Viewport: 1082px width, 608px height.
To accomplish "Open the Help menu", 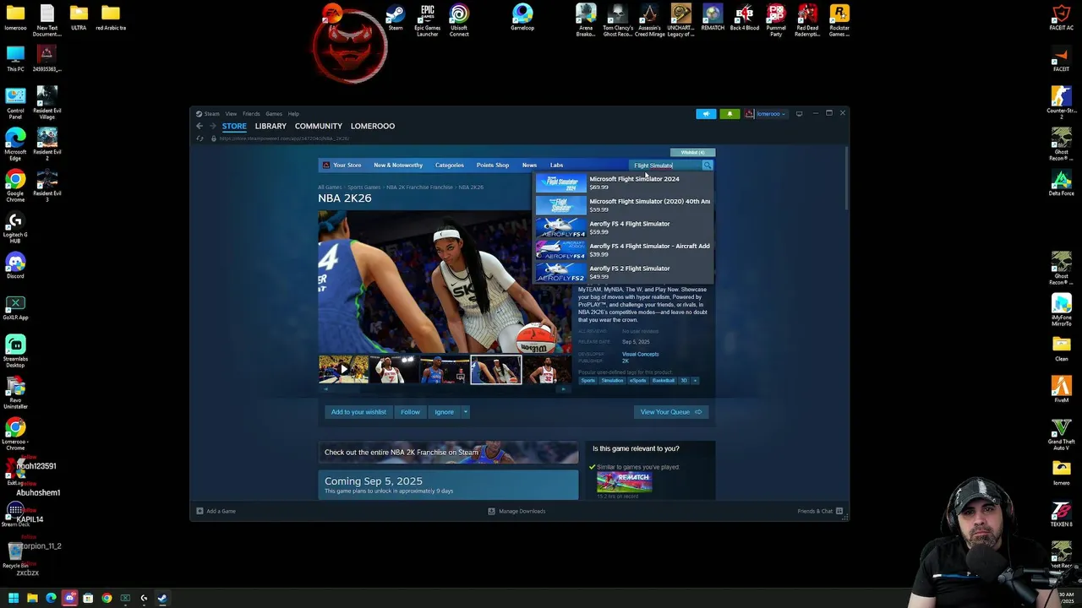I will 293,114.
